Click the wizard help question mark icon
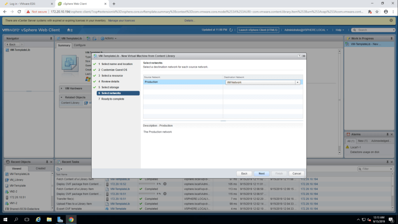 [299, 56]
